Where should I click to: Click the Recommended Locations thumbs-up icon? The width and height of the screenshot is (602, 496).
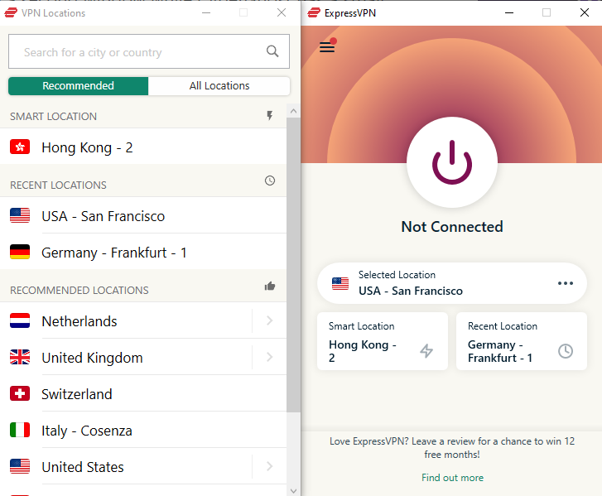[x=269, y=286]
